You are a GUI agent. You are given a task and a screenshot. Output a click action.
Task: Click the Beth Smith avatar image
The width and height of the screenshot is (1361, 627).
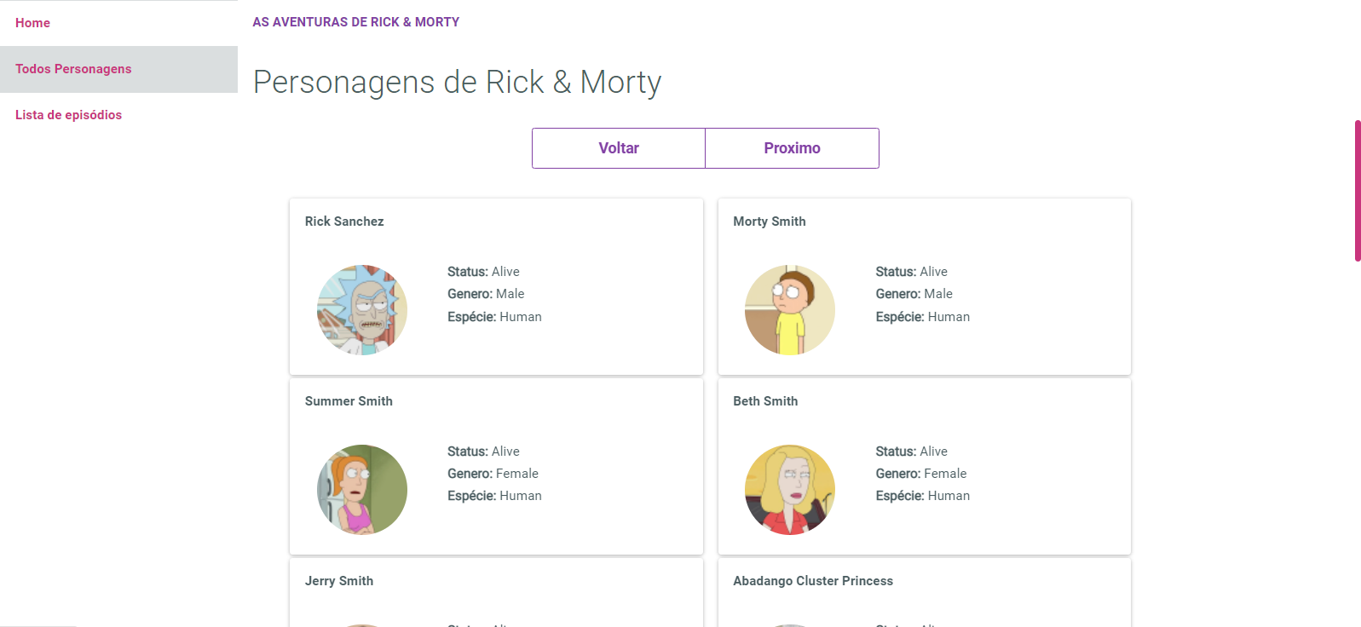(789, 489)
